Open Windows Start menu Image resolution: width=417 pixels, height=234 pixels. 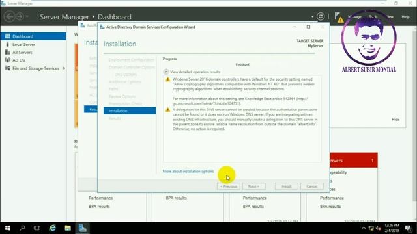7,228
